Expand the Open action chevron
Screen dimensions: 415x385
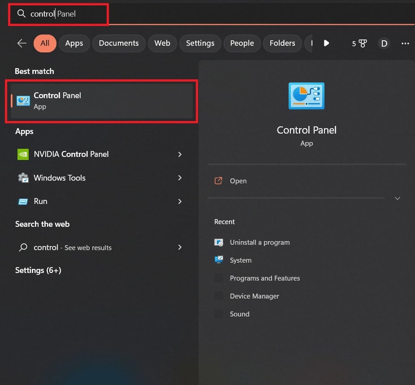click(x=397, y=198)
